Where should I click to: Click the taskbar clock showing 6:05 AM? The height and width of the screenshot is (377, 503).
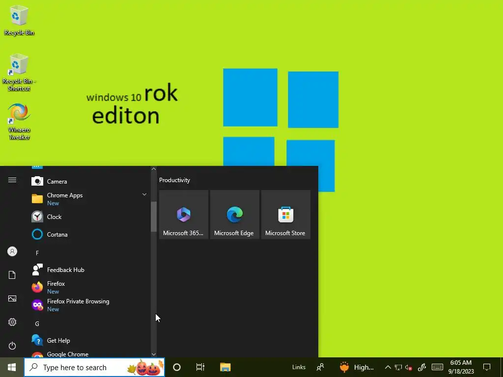461,367
